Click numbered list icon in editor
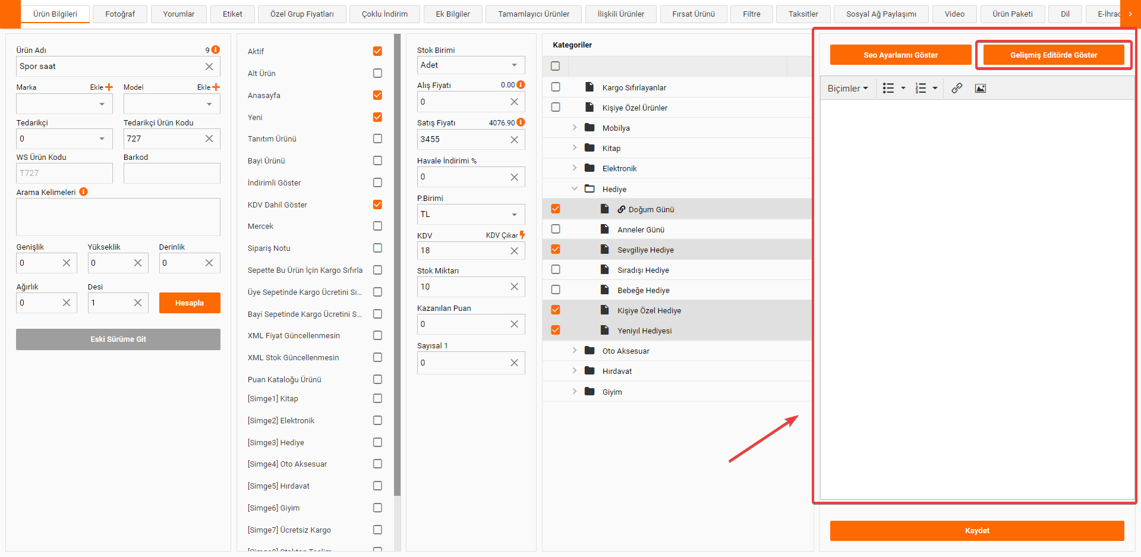1141x557 pixels. 921,88
